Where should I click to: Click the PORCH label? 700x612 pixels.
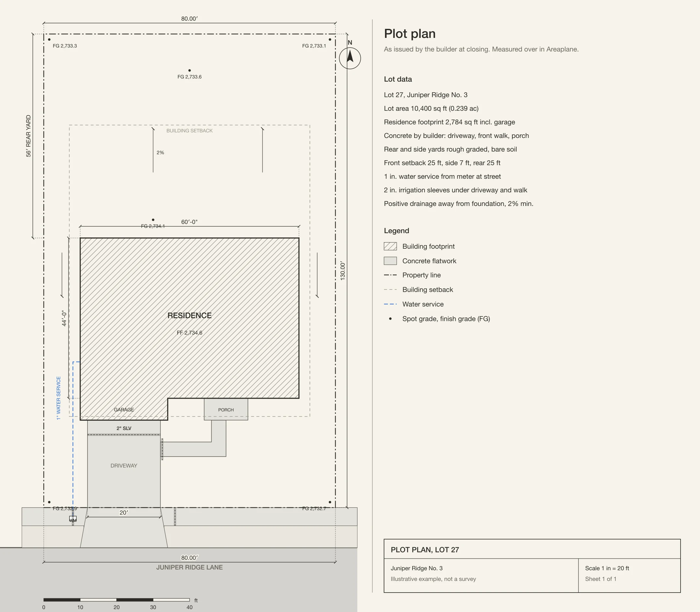pos(226,410)
